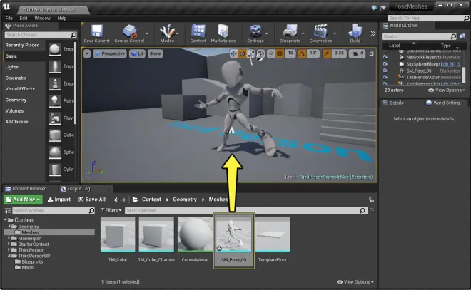This screenshot has width=471, height=290.
Task: Toggle visibility eye of SM_Pose_00 actor
Action: pyautogui.click(x=385, y=71)
